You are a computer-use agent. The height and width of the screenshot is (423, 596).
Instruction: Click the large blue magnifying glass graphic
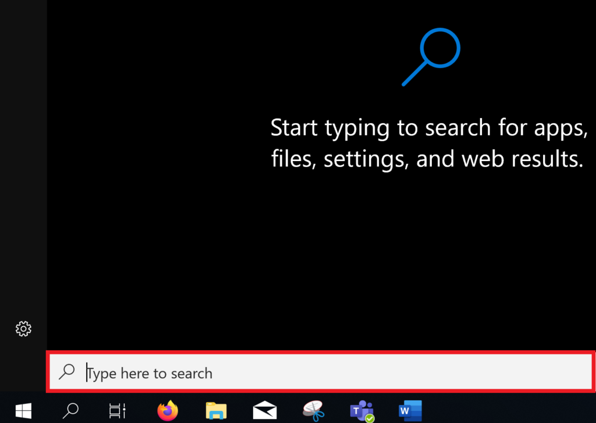(431, 57)
